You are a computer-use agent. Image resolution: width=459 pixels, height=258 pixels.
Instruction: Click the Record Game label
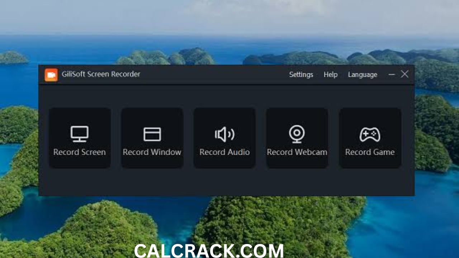coord(370,152)
